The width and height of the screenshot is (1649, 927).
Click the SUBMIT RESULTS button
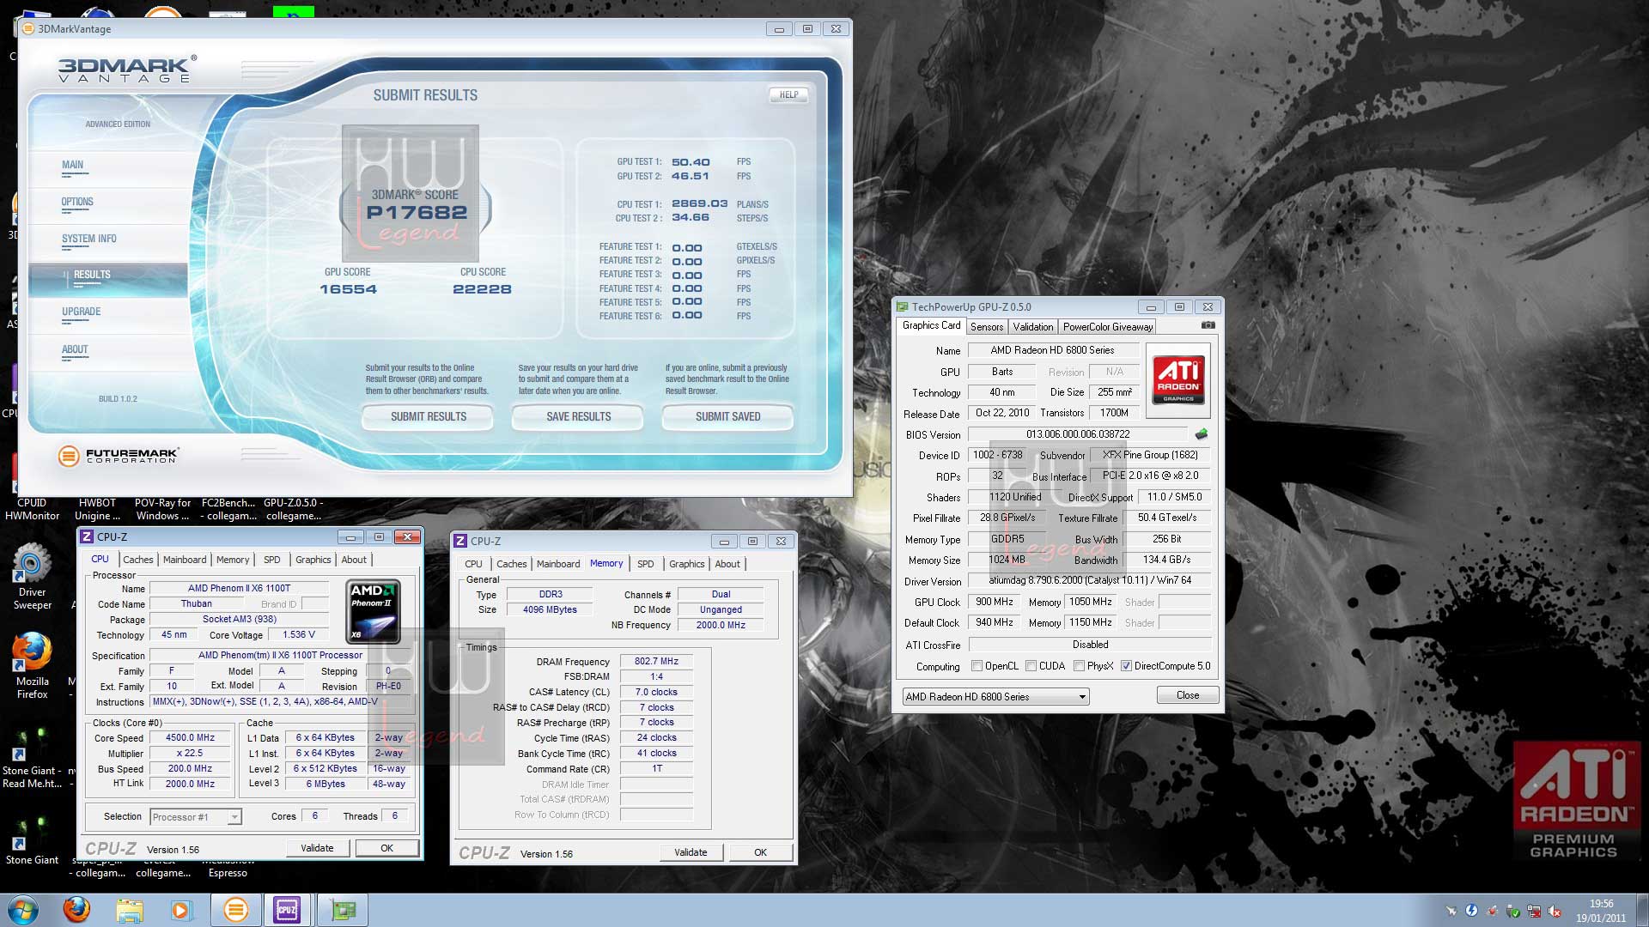pyautogui.click(x=429, y=416)
